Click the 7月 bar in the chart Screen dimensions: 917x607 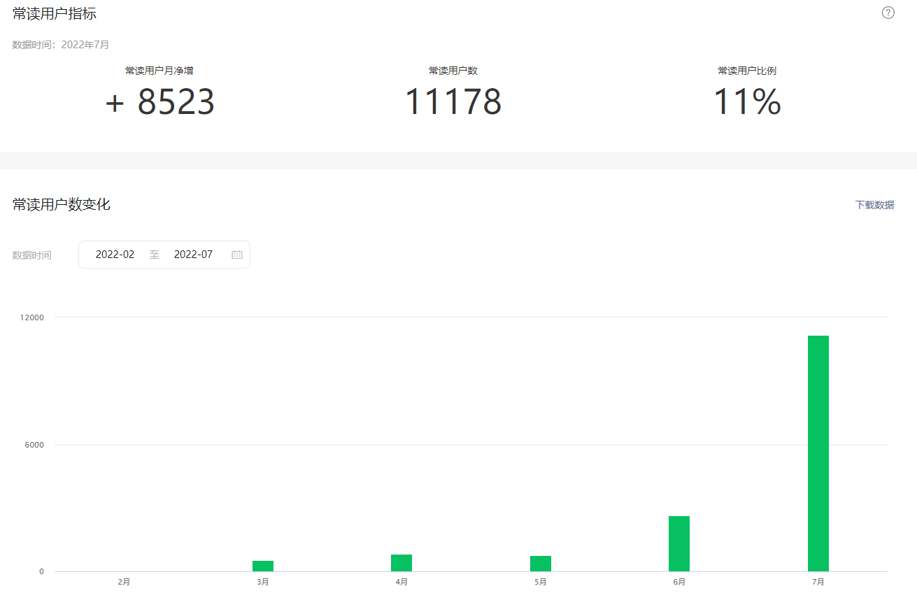click(x=818, y=453)
